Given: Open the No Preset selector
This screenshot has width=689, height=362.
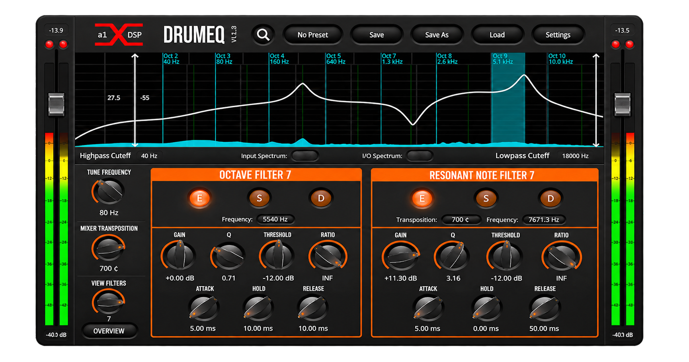Looking at the screenshot, I should coord(312,35).
